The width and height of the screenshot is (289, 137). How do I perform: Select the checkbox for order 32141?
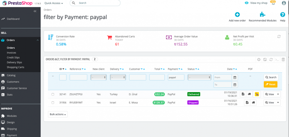tap(53, 94)
